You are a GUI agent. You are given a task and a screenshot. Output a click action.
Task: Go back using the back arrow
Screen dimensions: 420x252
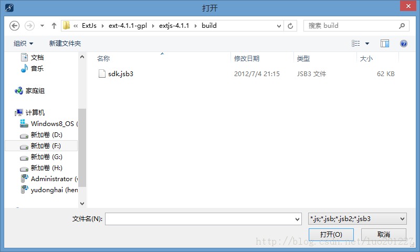[15, 26]
